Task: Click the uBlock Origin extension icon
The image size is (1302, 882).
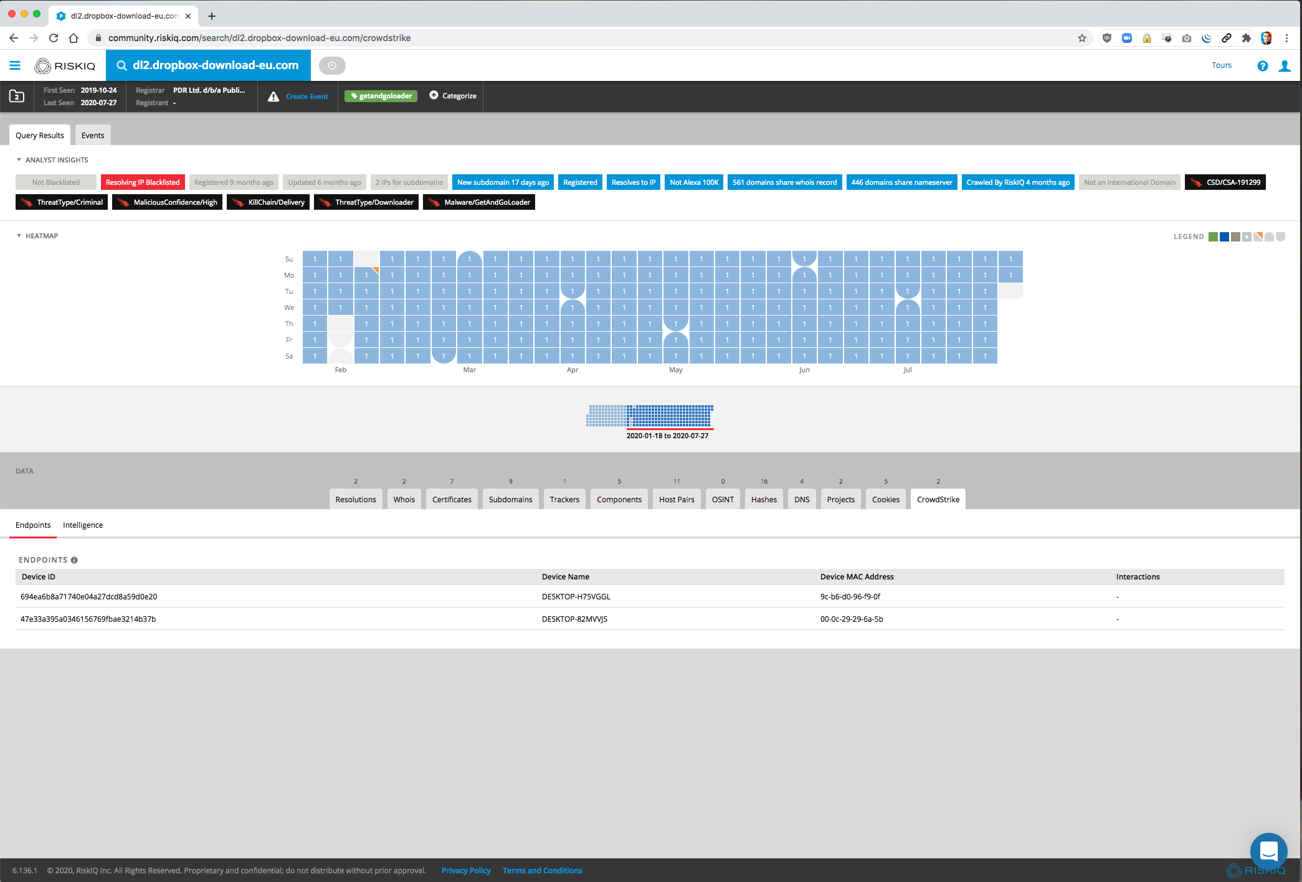Action: click(1107, 38)
